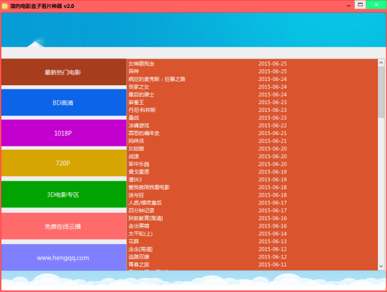Switch to the 720P movie section
This screenshot has height=292, width=387.
[63, 163]
